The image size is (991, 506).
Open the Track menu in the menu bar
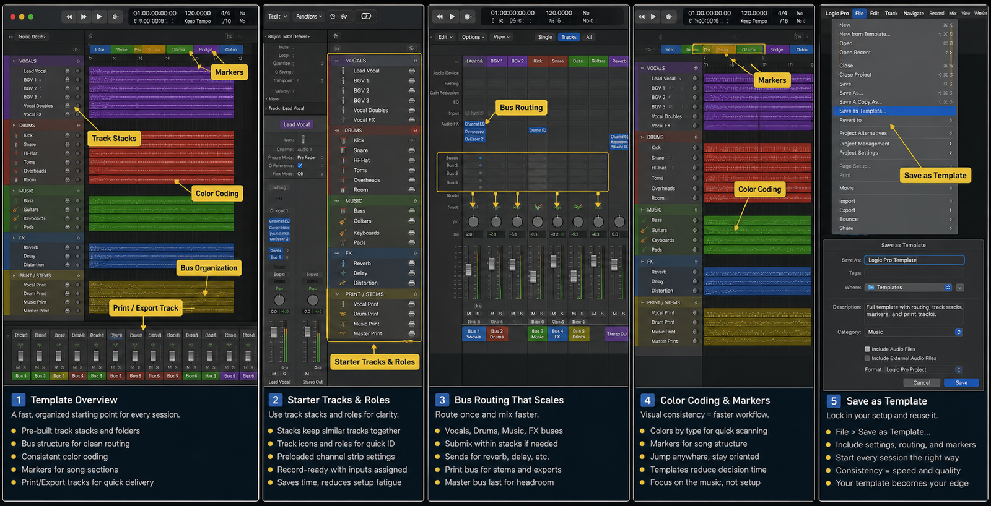pyautogui.click(x=891, y=13)
